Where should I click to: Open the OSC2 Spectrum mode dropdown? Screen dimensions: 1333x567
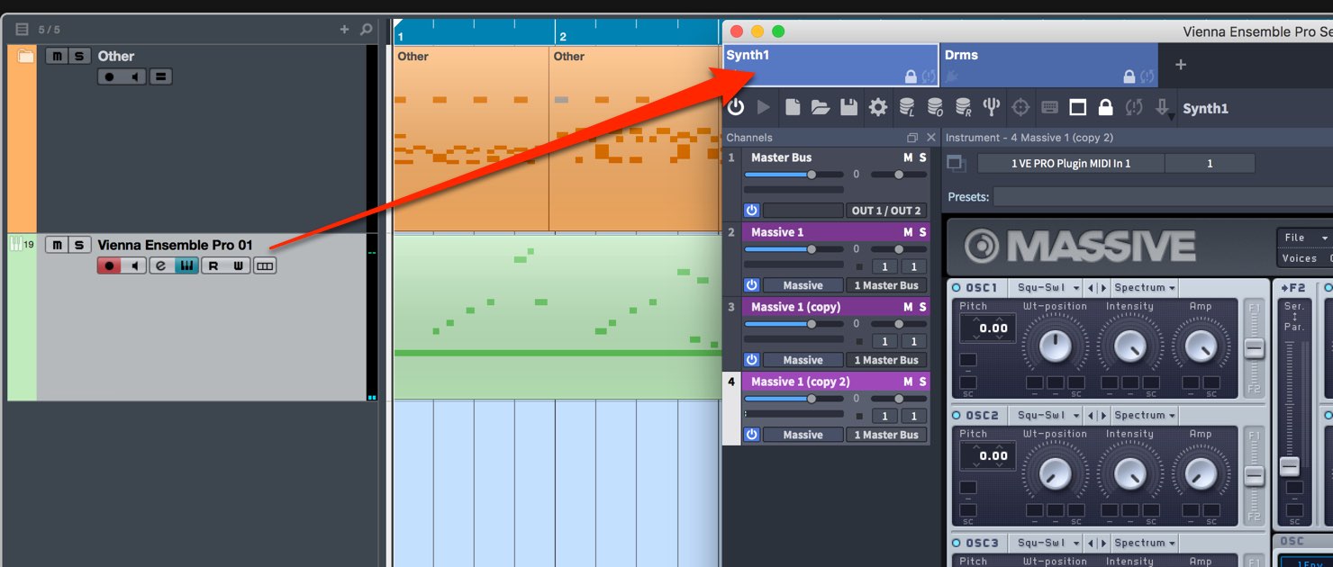pyautogui.click(x=1146, y=416)
